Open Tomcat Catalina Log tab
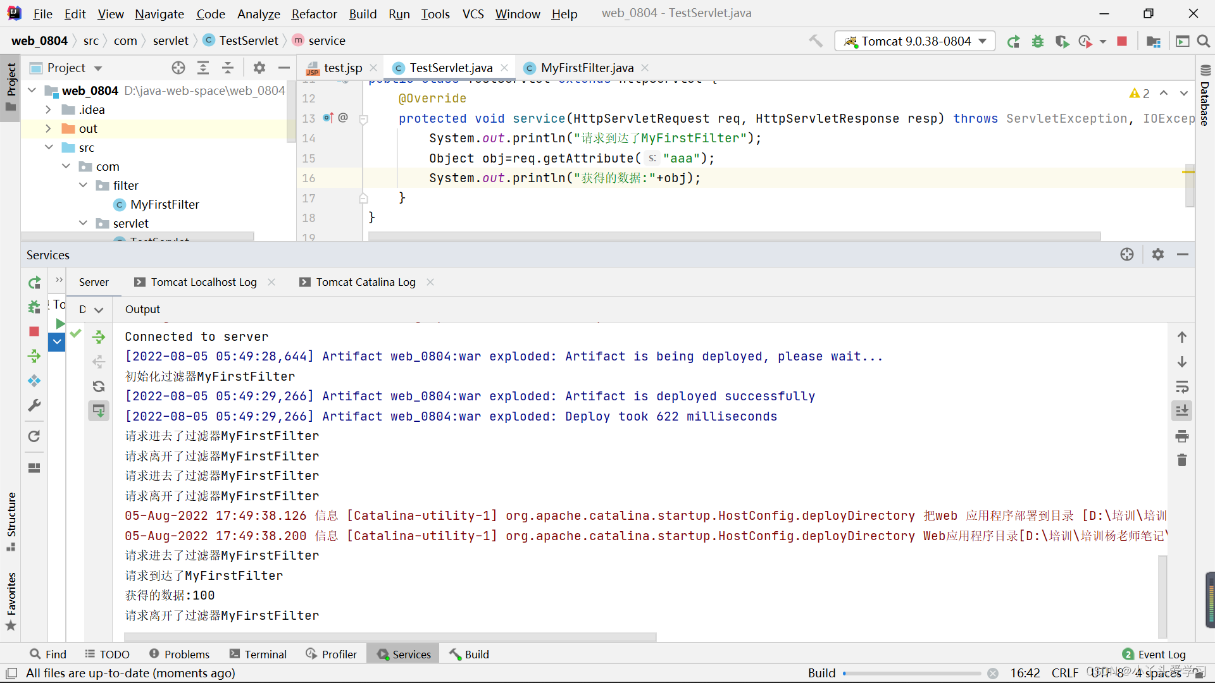 pos(365,282)
